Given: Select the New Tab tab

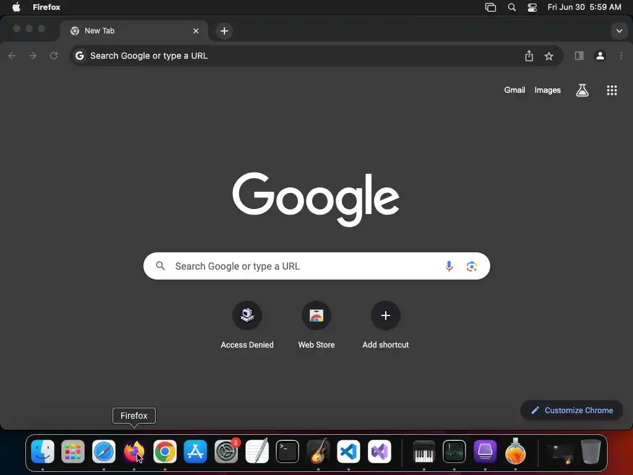Looking at the screenshot, I should 134,31.
